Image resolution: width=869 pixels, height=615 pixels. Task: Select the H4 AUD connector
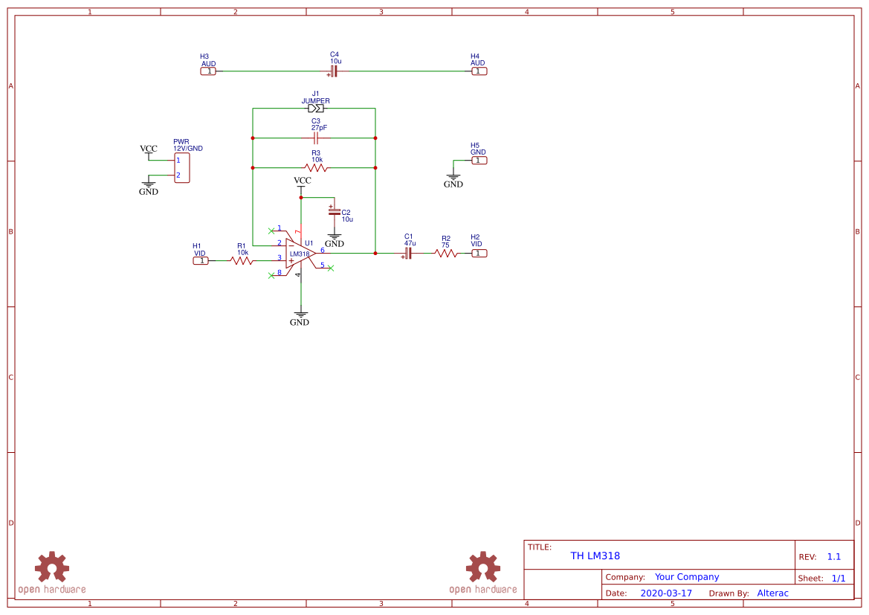(x=479, y=71)
